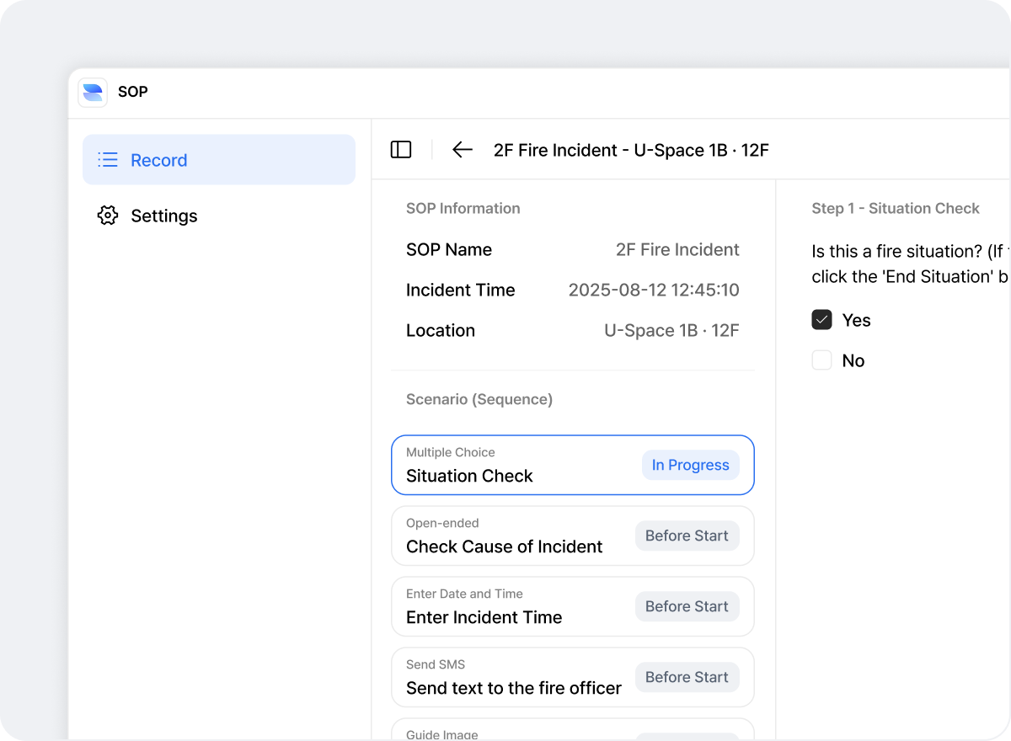Open the Settings menu label
The height and width of the screenshot is (741, 1011).
click(x=164, y=216)
